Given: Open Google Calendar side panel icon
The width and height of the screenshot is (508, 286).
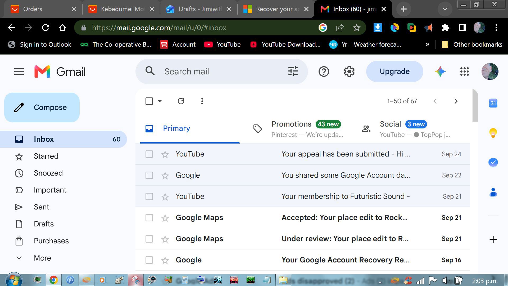Looking at the screenshot, I should pos(493,103).
